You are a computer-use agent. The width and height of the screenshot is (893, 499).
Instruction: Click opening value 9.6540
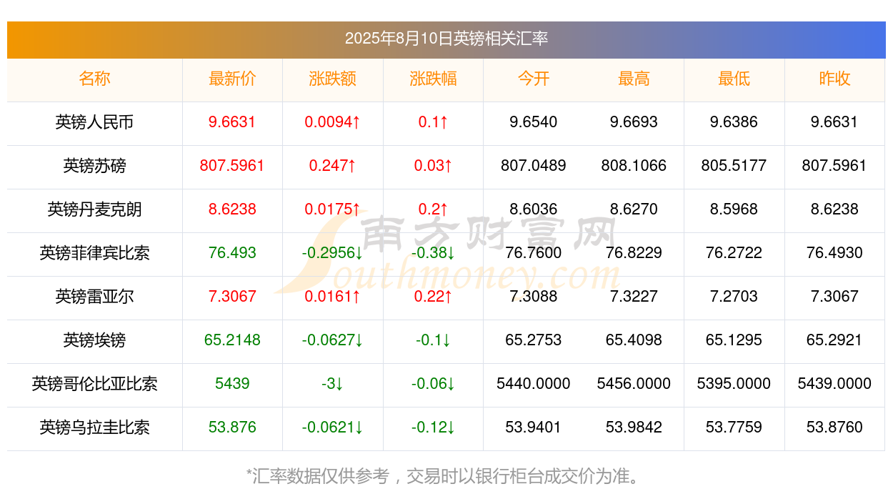point(534,122)
